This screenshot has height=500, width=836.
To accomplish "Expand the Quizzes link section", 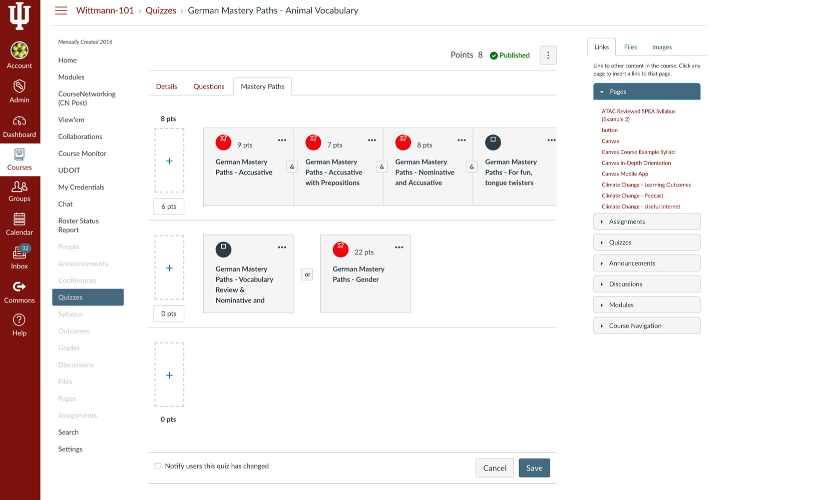I will [x=647, y=242].
